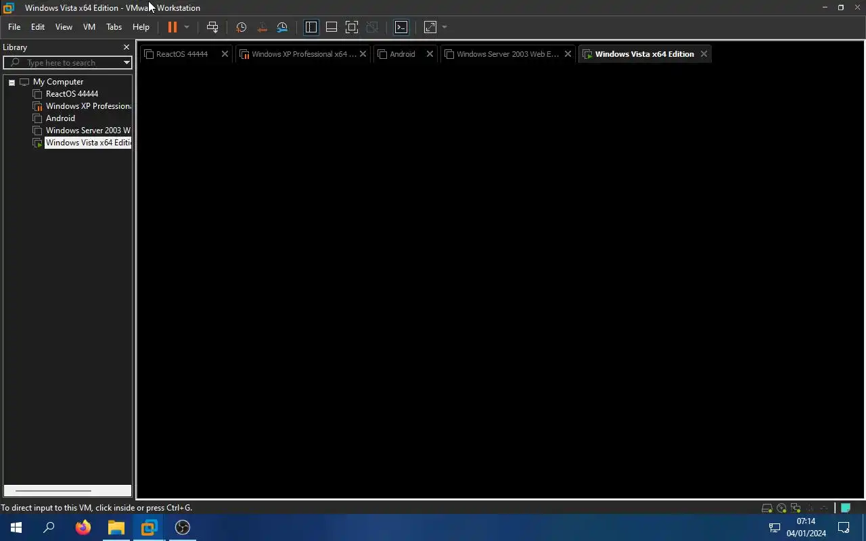Open the View menu
The image size is (866, 541).
[64, 27]
